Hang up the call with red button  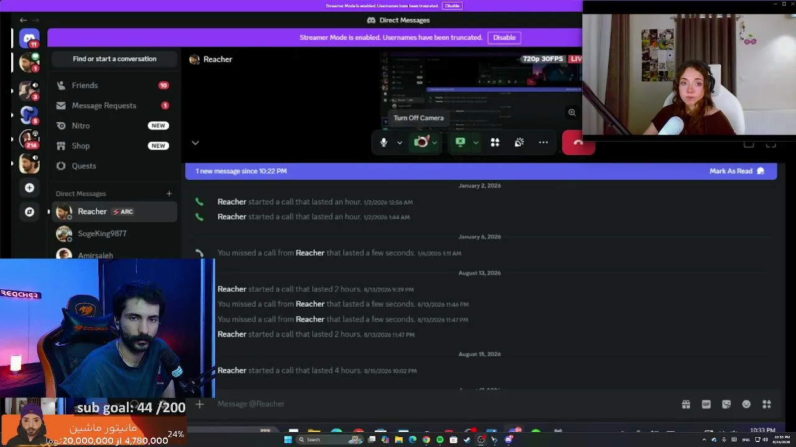click(578, 142)
